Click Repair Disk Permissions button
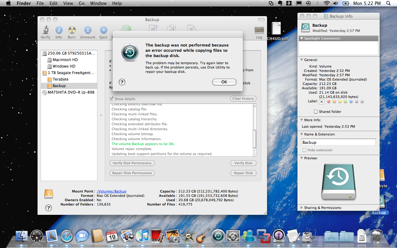This screenshot has width=397, height=248. 132,173
